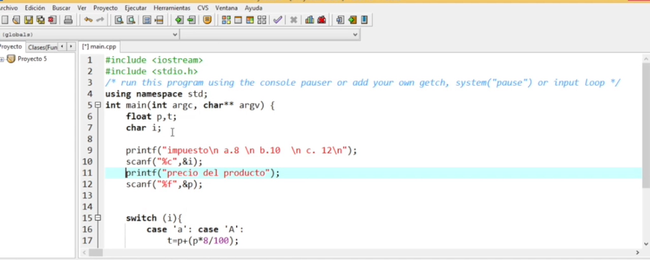Expand the Proyecto 5 tree node
Screen dimensions: 650x260
click(2, 59)
